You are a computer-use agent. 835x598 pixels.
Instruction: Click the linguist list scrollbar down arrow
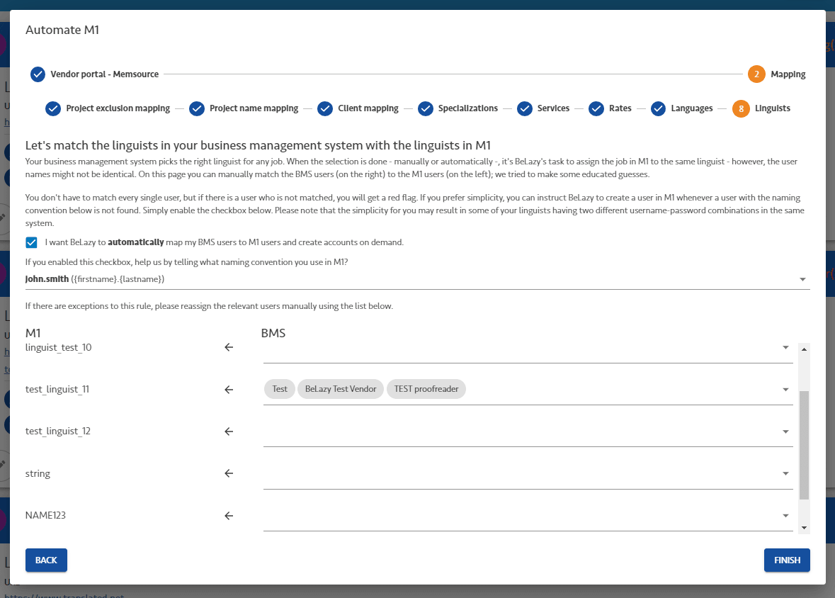(804, 528)
